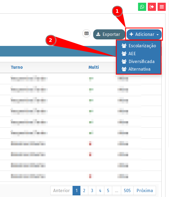Open page 5 of results
Viewport: 169px width, 197px height.
click(x=108, y=190)
